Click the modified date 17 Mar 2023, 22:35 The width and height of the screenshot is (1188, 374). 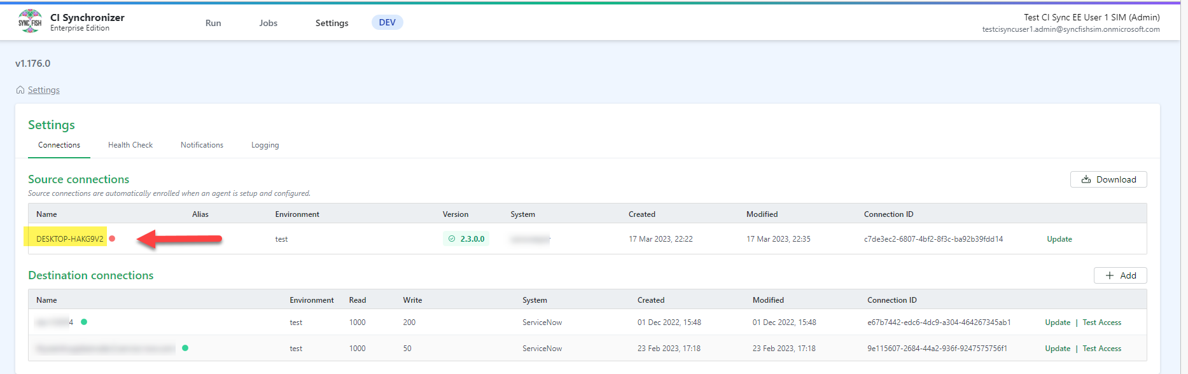coord(778,239)
